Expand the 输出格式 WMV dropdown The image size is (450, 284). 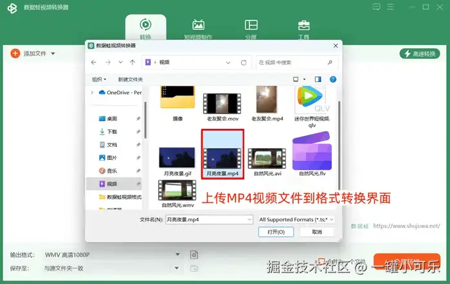[177, 255]
